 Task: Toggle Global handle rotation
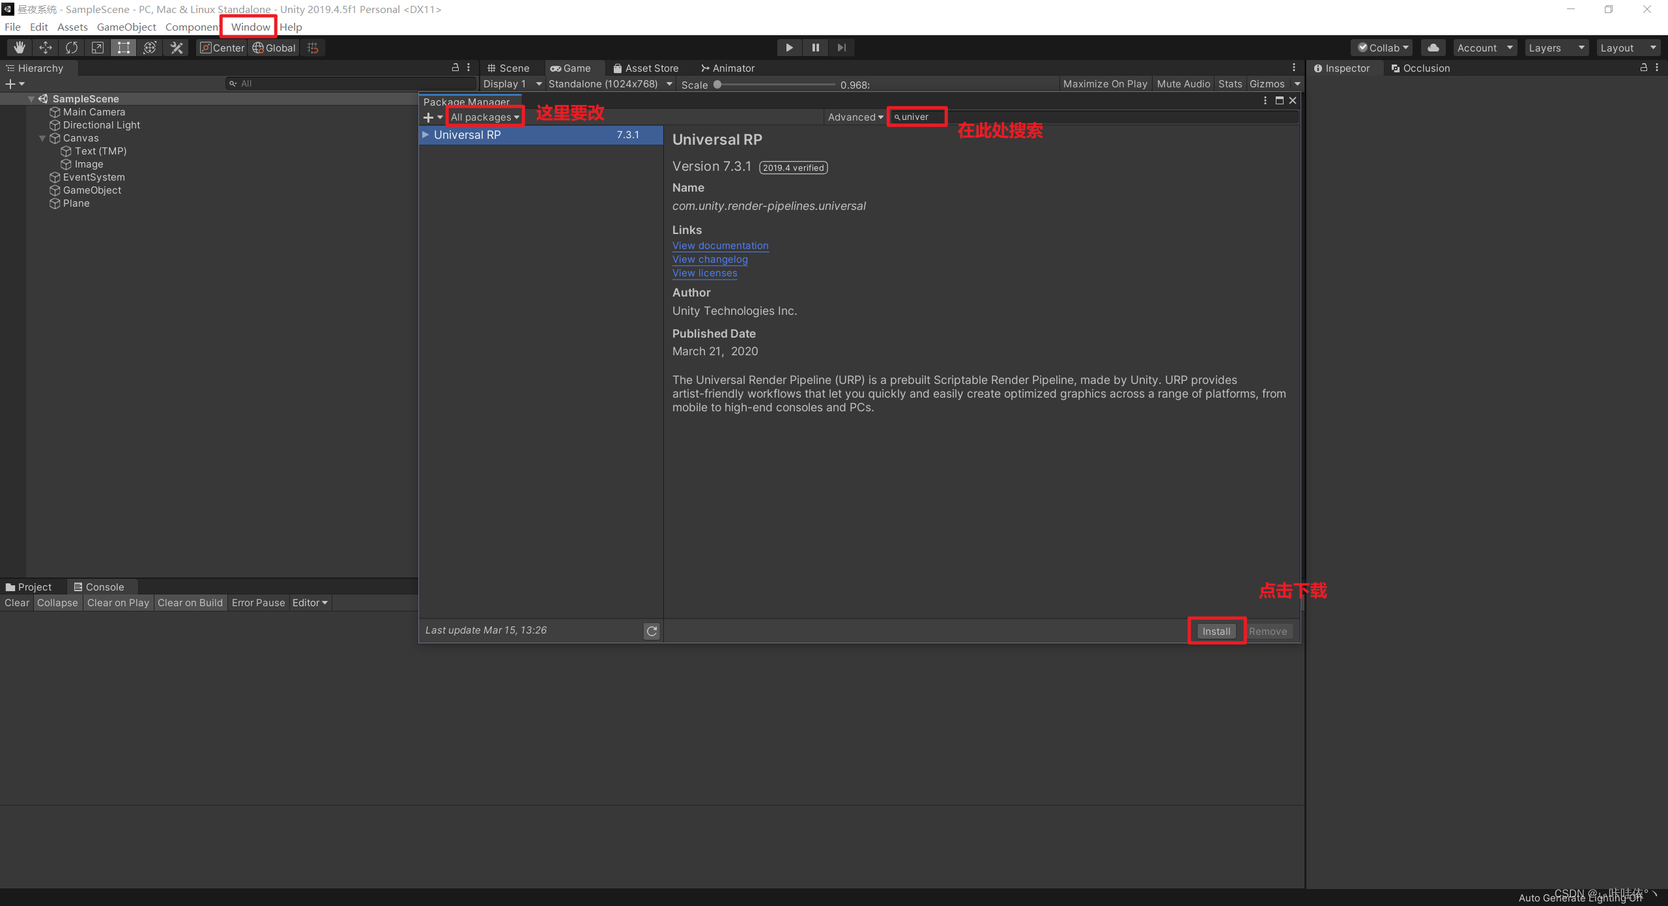[274, 48]
